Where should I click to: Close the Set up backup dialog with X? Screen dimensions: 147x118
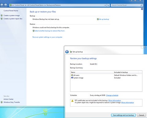tap(144, 47)
